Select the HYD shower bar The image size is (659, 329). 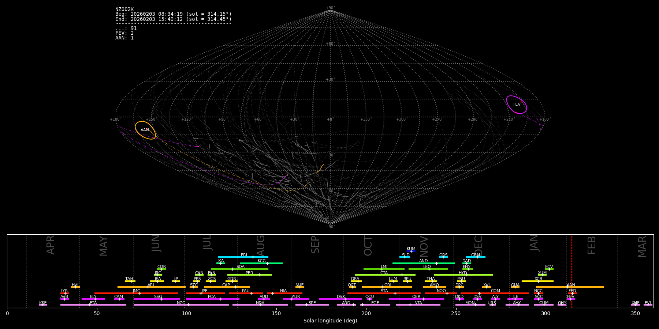pyautogui.click(x=463, y=275)
